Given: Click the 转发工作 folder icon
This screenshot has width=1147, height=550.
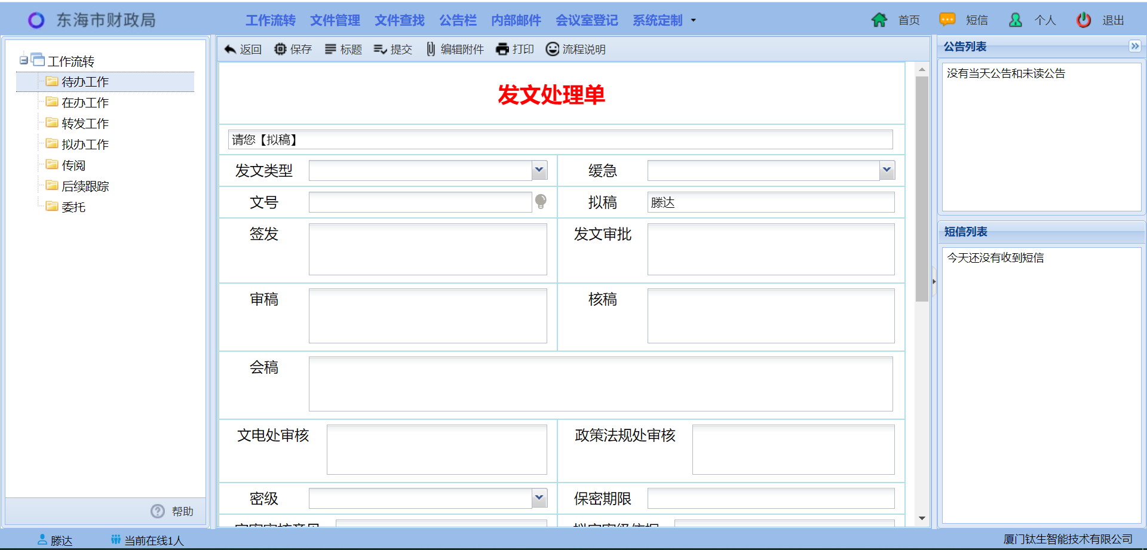Looking at the screenshot, I should click(52, 122).
